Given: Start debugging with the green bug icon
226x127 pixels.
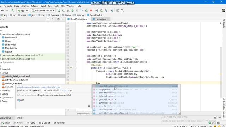Looking at the screenshot, I should [73, 11].
